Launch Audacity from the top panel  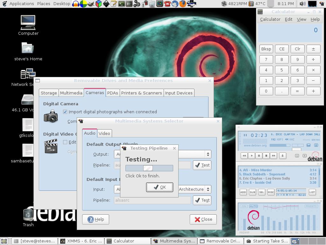tap(76, 4)
